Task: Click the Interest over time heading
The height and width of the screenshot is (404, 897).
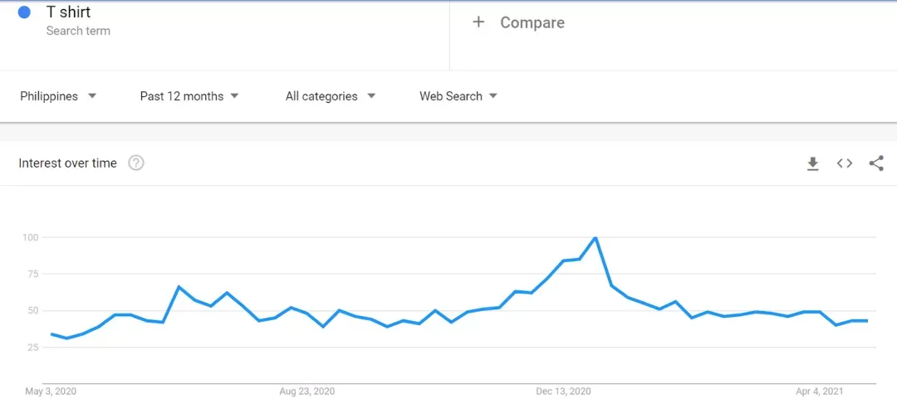Action: pyautogui.click(x=67, y=163)
